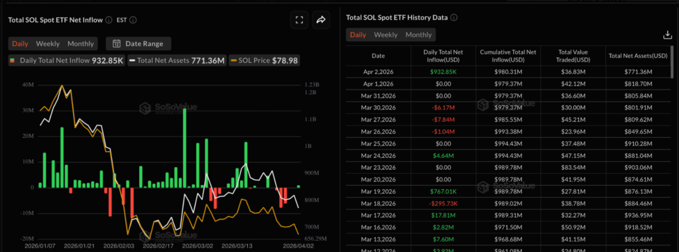Image resolution: width=679 pixels, height=252 pixels.
Task: Click the $17.81M inflow value
Action: [443, 216]
